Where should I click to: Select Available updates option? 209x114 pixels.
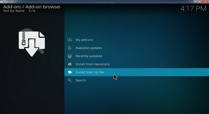click(x=137, y=48)
